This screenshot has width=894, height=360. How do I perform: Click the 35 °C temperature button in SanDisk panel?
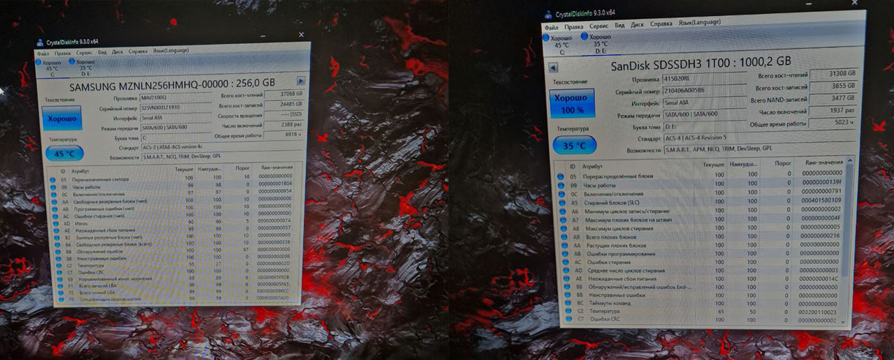[x=575, y=146]
